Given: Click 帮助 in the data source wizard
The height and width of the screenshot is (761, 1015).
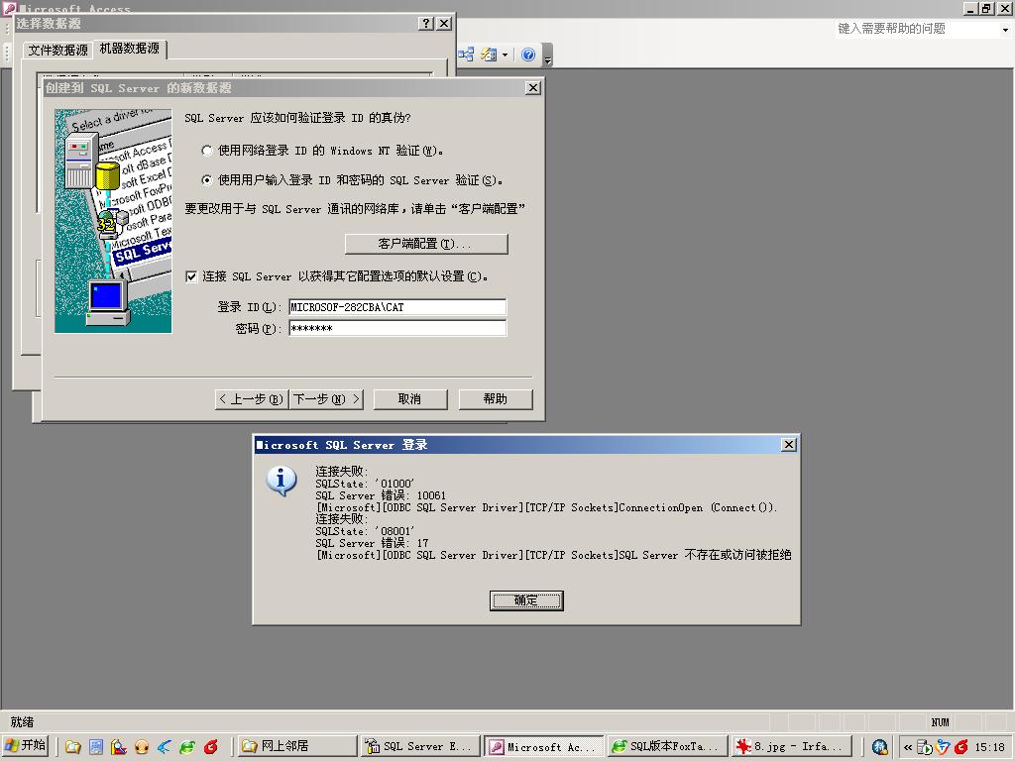Looking at the screenshot, I should click(496, 399).
